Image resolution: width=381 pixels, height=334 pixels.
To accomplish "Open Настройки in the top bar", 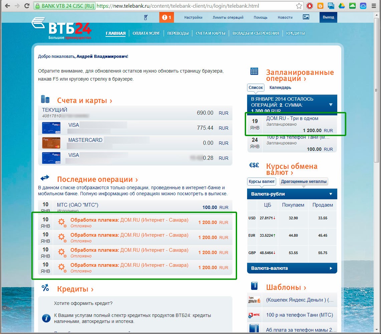I will click(x=193, y=17).
